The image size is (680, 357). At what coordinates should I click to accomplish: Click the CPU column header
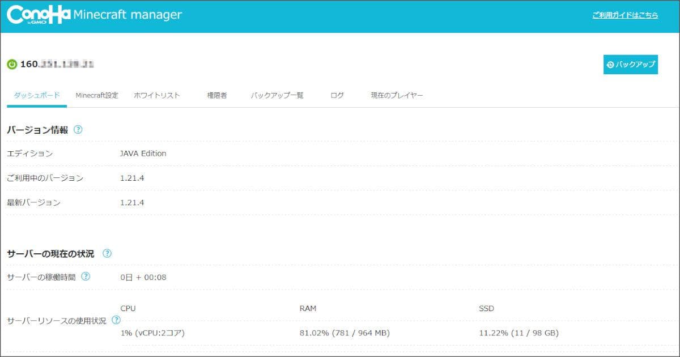click(128, 309)
